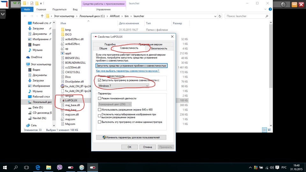Open Viber from the taskbar

coord(60,167)
